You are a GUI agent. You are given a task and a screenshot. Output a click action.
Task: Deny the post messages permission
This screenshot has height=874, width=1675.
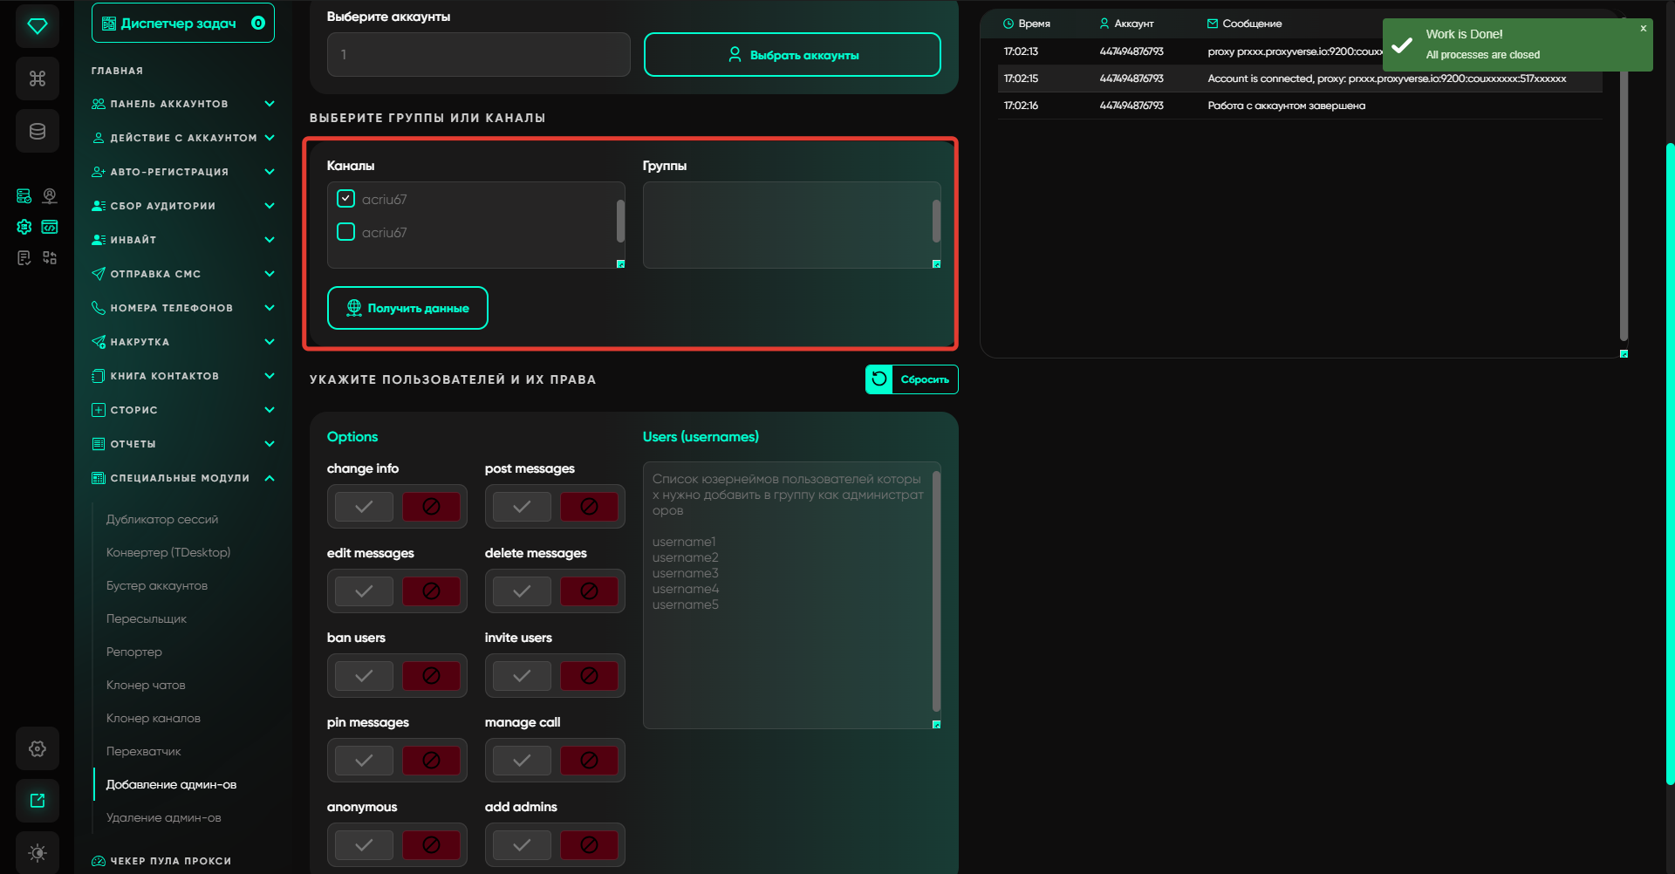pyautogui.click(x=589, y=507)
